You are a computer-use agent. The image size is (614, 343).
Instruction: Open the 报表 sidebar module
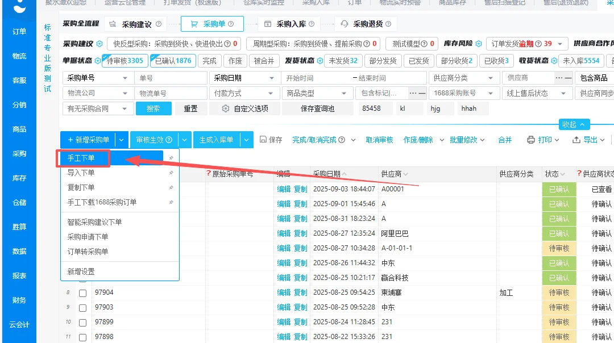(19, 276)
